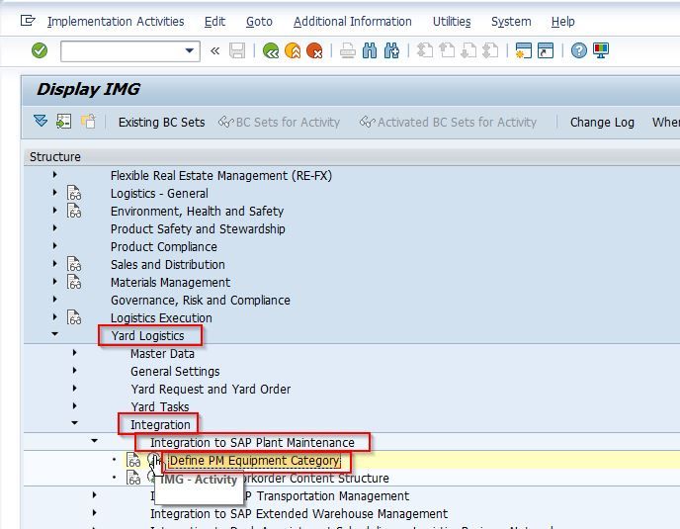Collapse the Integration node

pos(74,422)
